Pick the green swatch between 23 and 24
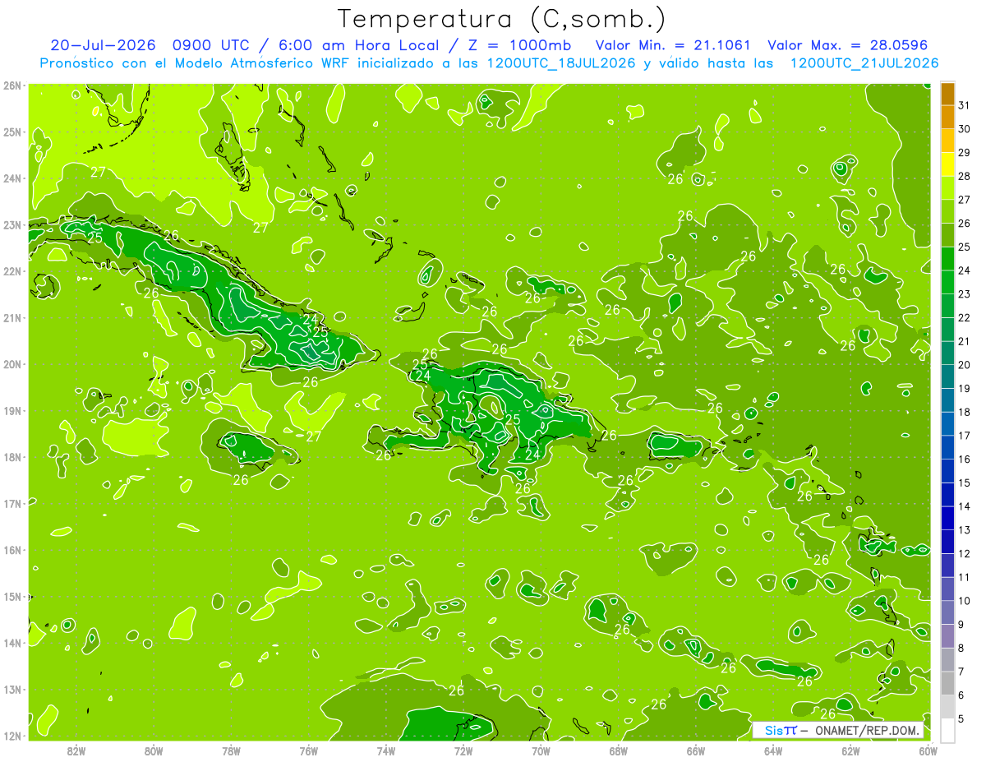Viewport: 986px width, 762px height. [947, 282]
